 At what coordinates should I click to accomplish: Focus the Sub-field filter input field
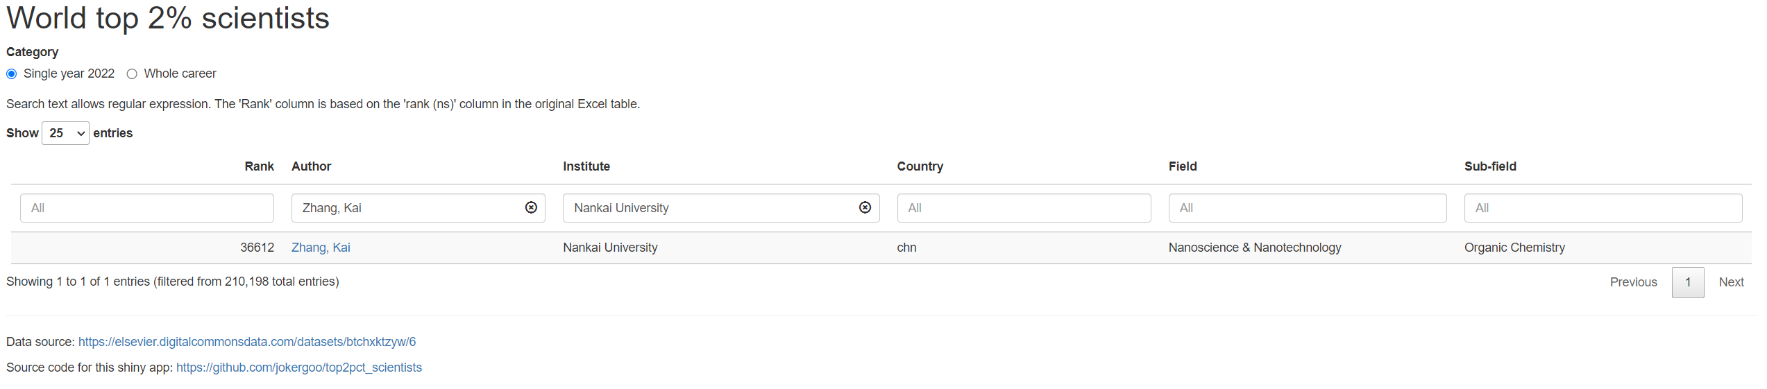(x=1603, y=208)
